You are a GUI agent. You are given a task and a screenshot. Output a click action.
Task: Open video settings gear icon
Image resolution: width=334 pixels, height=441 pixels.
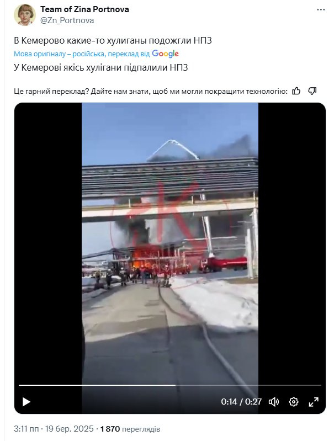(294, 402)
